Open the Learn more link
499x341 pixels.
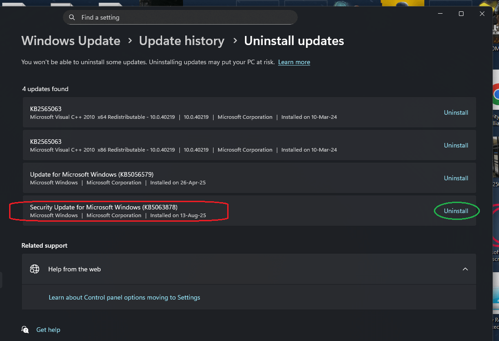[x=294, y=62]
